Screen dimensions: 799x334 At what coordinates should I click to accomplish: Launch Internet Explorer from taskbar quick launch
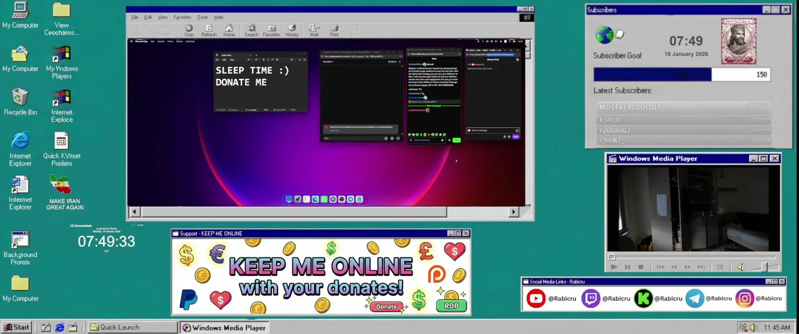[x=59, y=328]
